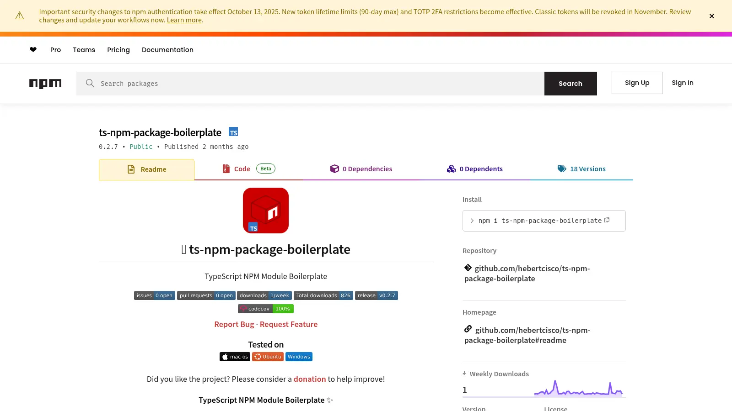Open Teams in top navigation
This screenshot has height=411, width=732.
pos(84,50)
